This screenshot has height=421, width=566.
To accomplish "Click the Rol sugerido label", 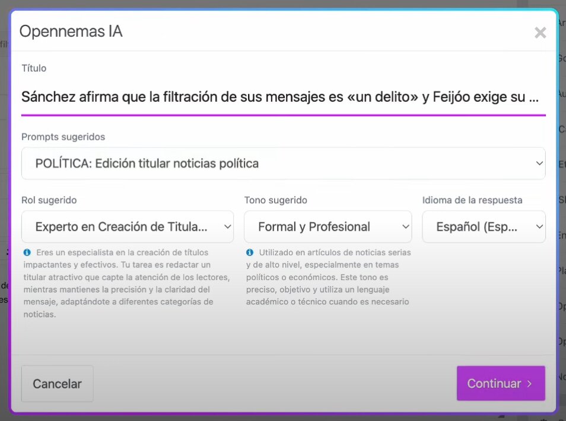I will pyautogui.click(x=49, y=200).
